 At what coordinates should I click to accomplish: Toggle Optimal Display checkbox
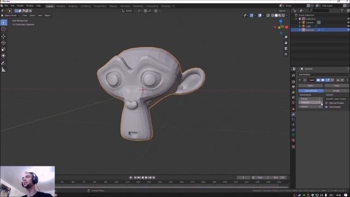click(326, 103)
